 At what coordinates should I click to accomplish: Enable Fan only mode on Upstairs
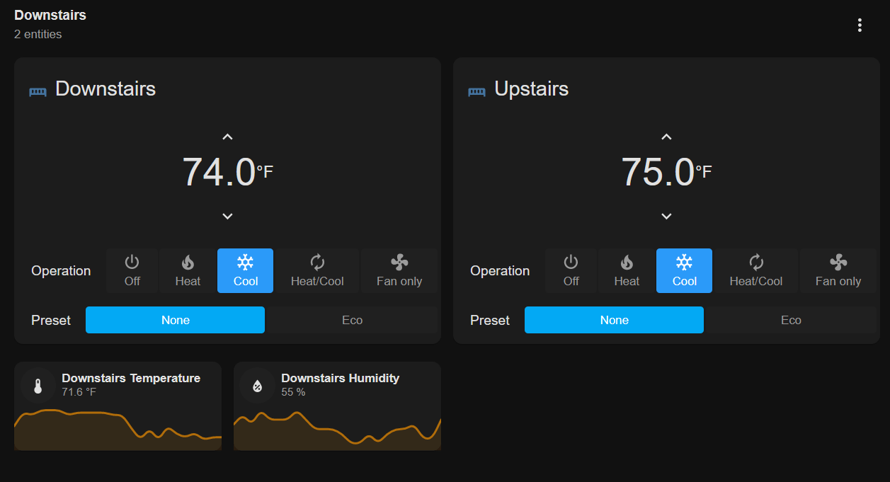(x=838, y=270)
